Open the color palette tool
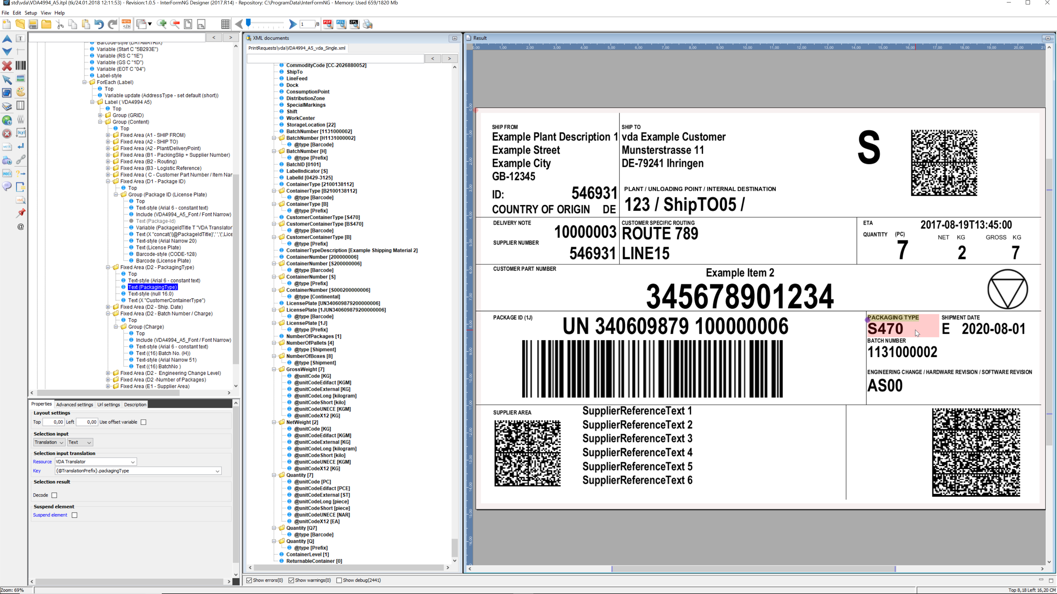 click(x=21, y=92)
